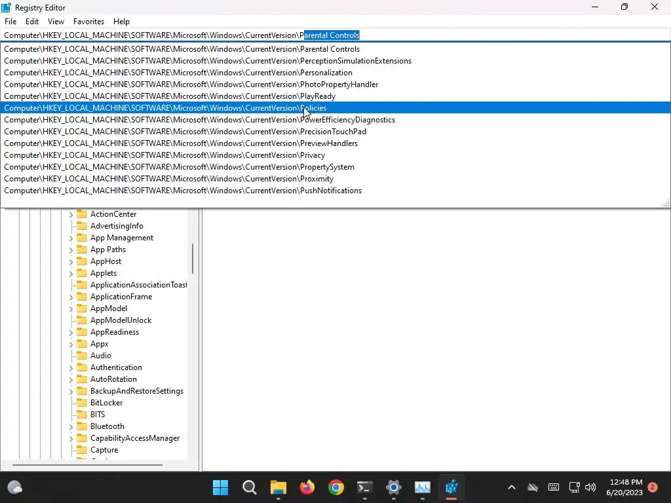
Task: Expand the App Paths key
Action: 71,250
